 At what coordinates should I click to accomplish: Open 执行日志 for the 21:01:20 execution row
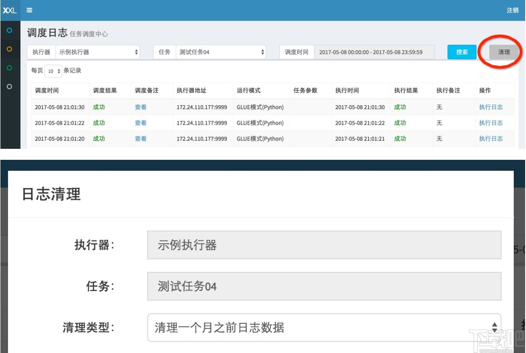[491, 138]
